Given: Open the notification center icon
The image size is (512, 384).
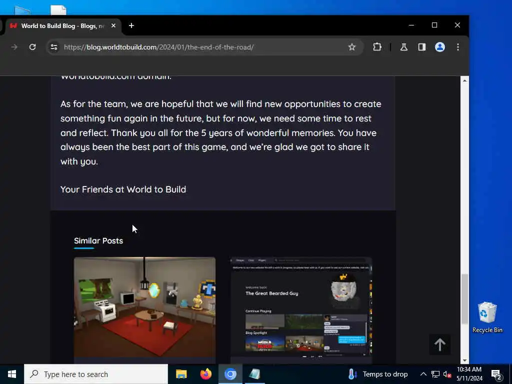Looking at the screenshot, I should 496,374.
